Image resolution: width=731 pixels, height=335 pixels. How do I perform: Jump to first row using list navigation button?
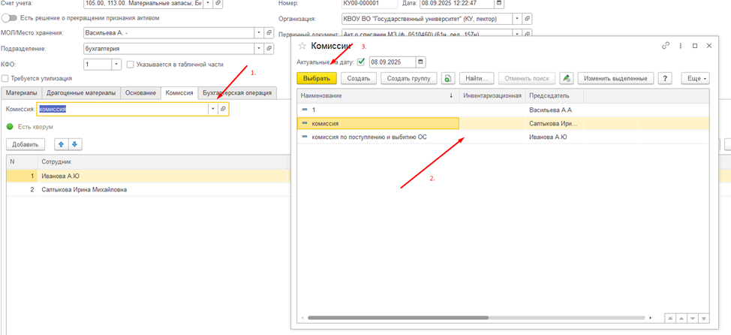(669, 318)
